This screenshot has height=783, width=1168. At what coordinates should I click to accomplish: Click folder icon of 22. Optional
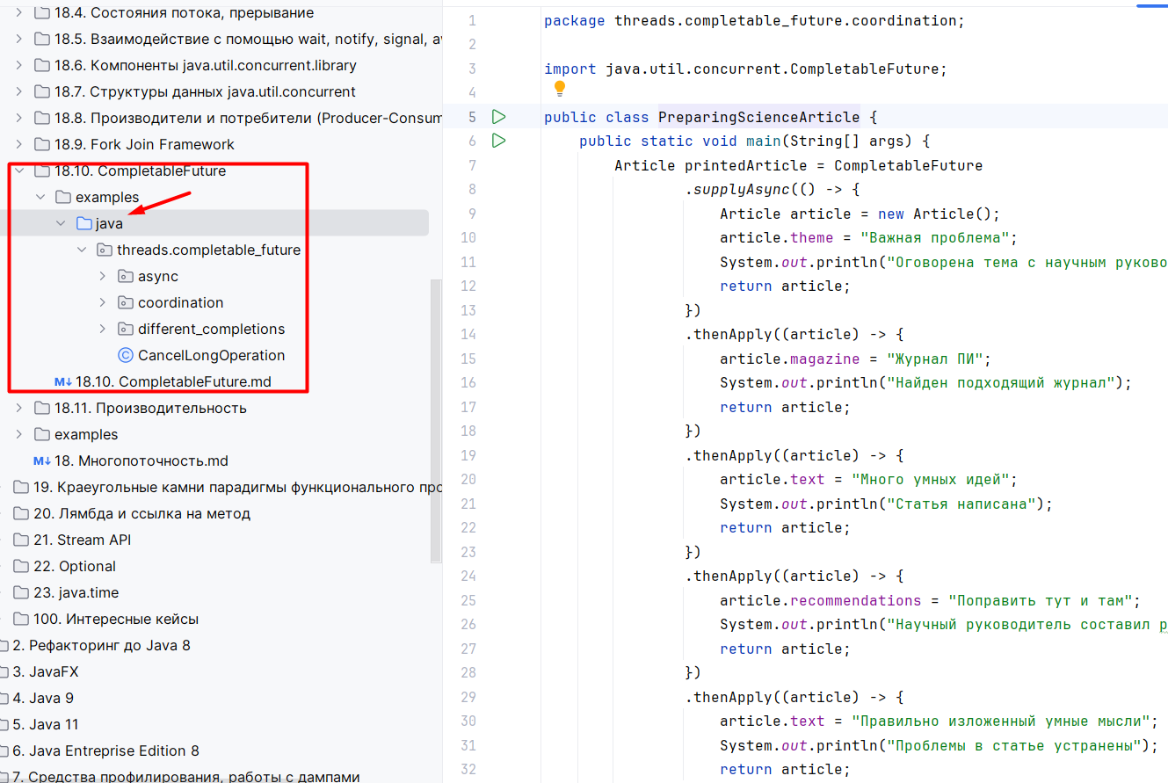(x=20, y=566)
